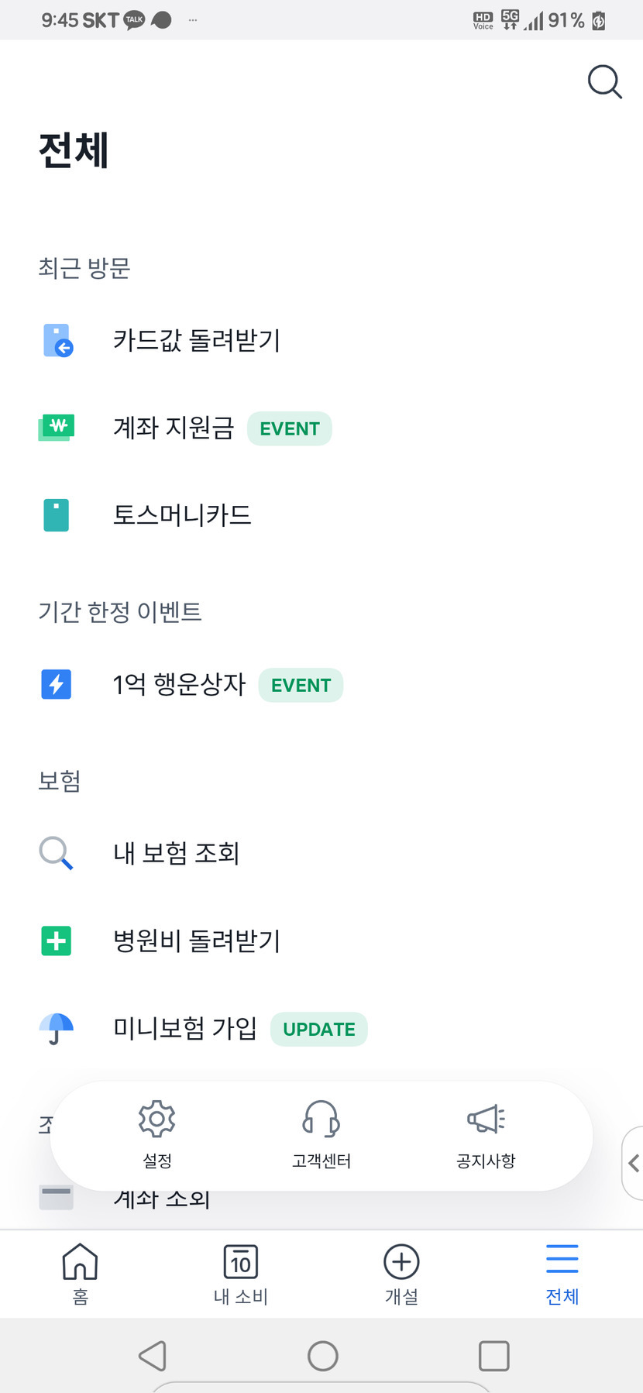Open 카드값 돌려받기 card refund icon
Screen dimensions: 643x1393
[x=57, y=340]
